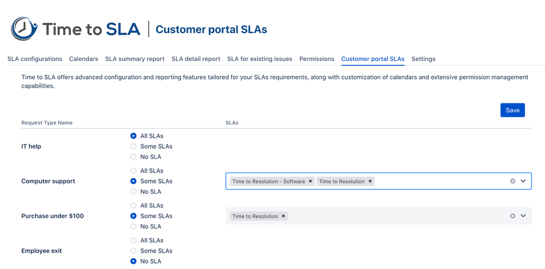The image size is (545, 269).
Task: Click the Time to SLA clock logo
Action: [x=25, y=29]
